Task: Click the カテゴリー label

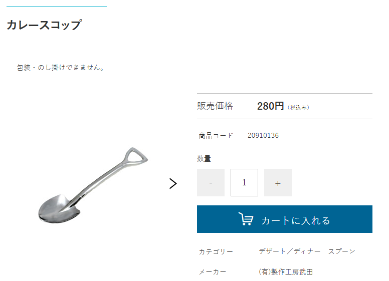Action: coord(216,252)
